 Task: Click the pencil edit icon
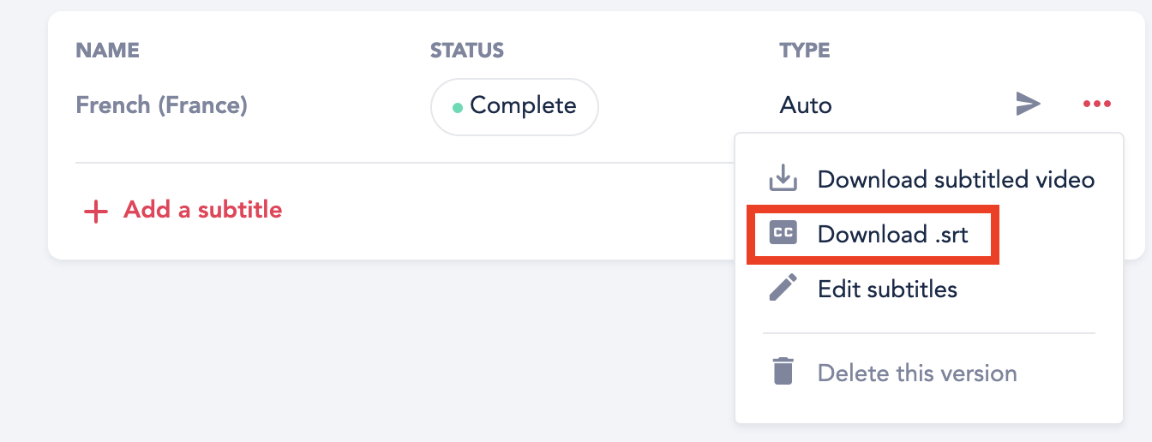[x=783, y=288]
